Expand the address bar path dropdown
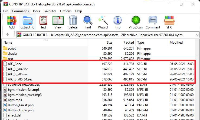The width and height of the screenshot is (200, 120). click(197, 35)
